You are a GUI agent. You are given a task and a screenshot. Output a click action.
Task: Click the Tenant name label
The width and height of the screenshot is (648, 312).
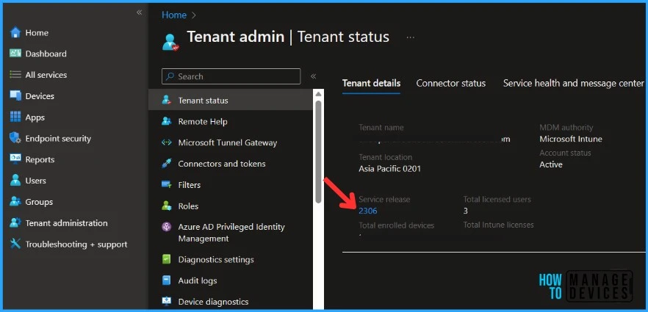(381, 128)
